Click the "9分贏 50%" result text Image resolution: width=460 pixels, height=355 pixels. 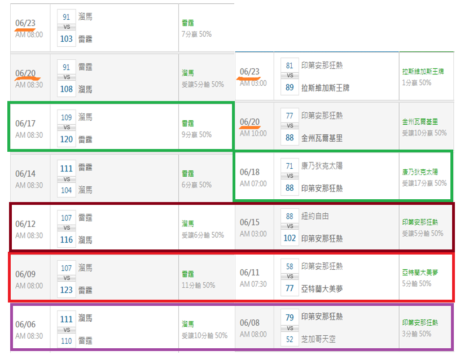click(196, 135)
